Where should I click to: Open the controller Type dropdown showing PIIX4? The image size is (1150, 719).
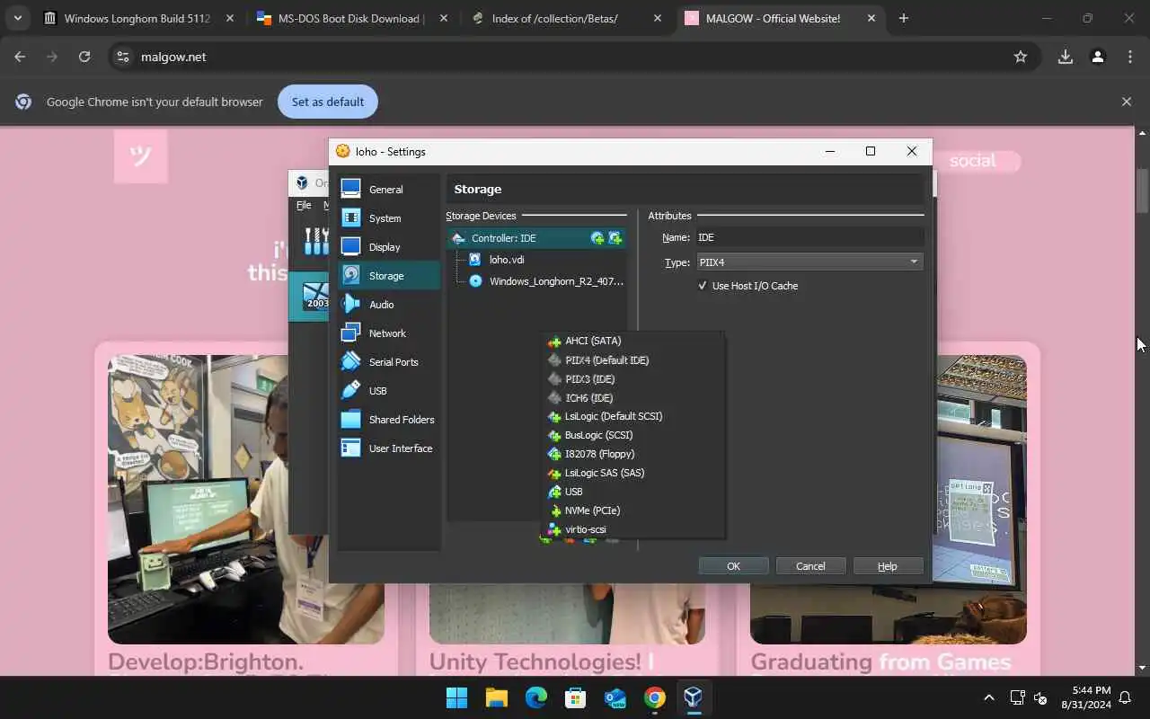click(x=809, y=262)
